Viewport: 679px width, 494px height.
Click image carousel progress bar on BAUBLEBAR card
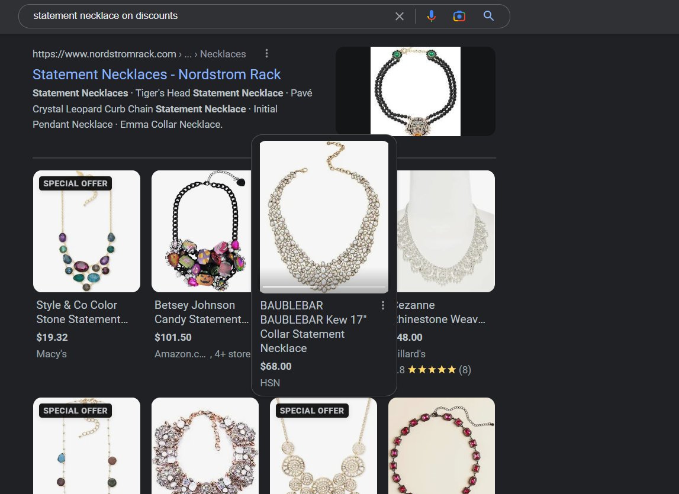coord(324,286)
